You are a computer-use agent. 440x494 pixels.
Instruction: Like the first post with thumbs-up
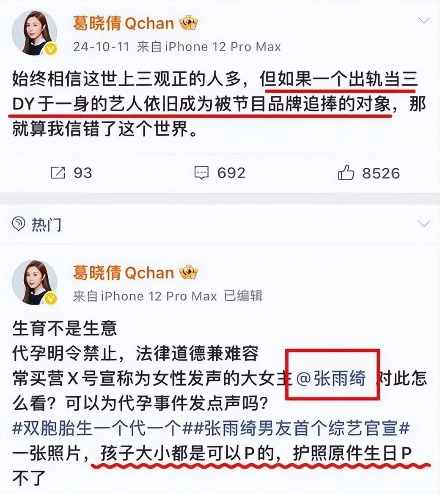[x=346, y=172]
